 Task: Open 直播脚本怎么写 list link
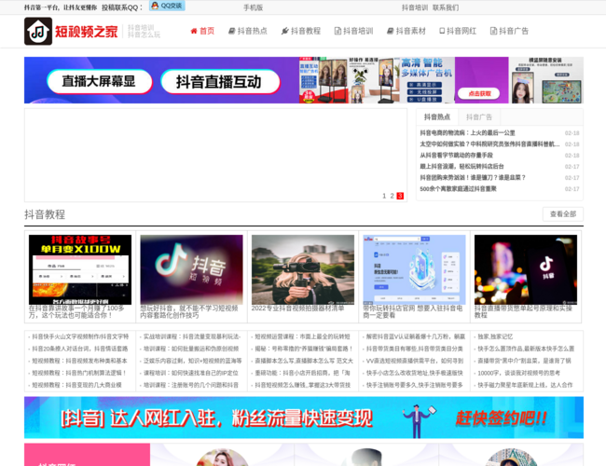click(x=304, y=361)
